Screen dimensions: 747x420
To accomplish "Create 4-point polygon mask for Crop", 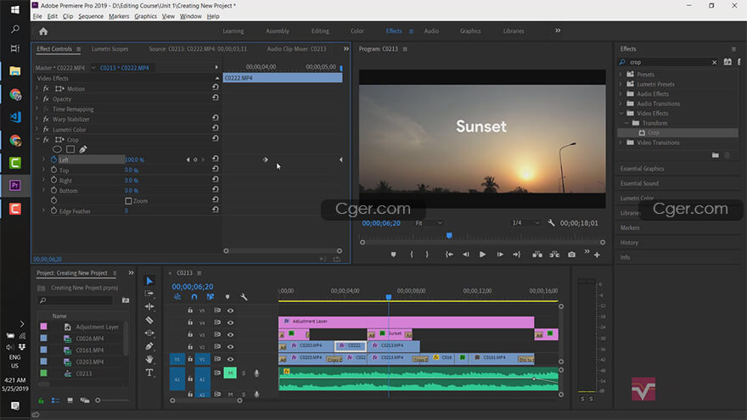I will (70, 149).
